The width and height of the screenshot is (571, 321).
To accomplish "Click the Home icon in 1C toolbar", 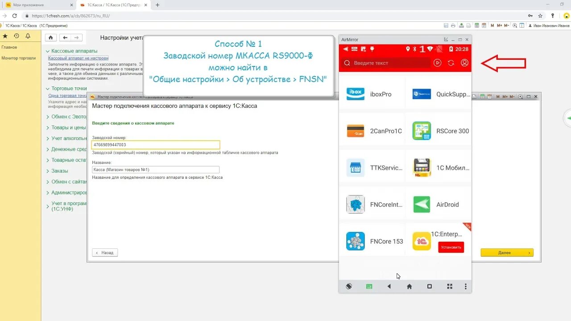I will pyautogui.click(x=51, y=38).
